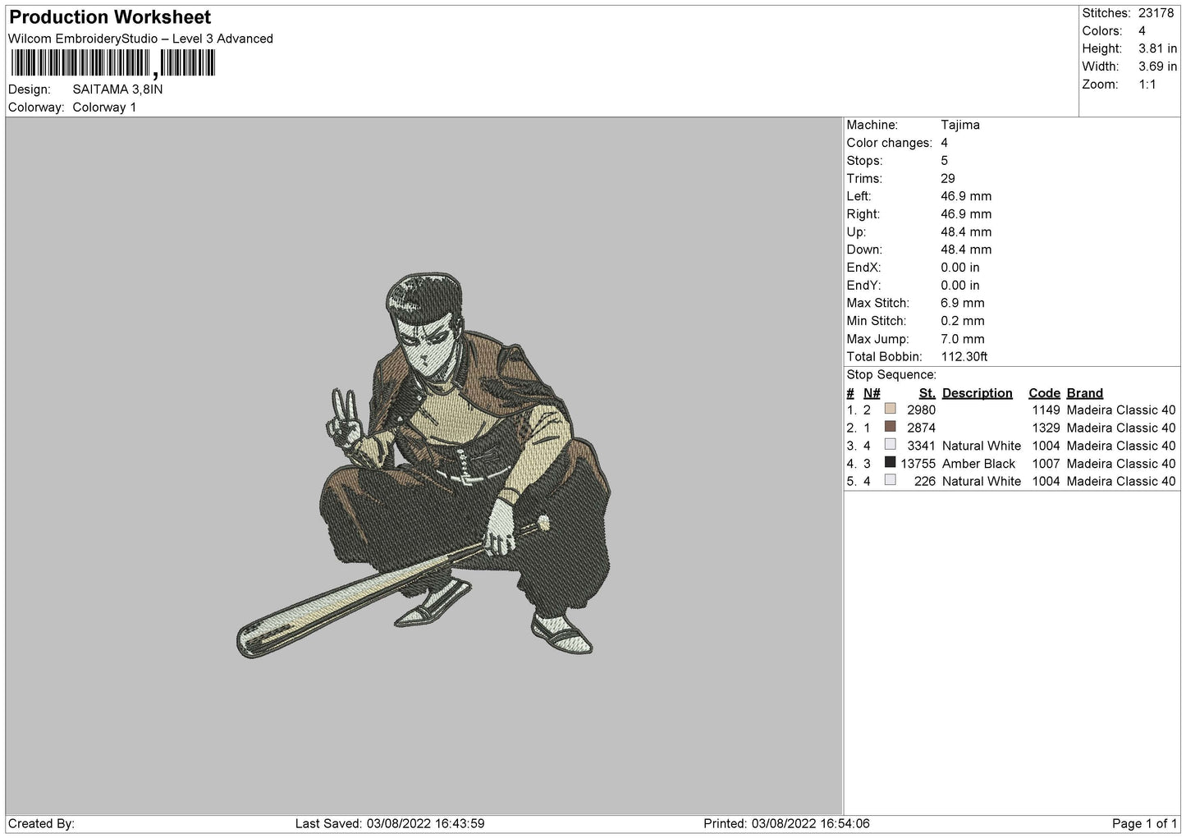Click the 'N#' column header
The height and width of the screenshot is (838, 1186).
point(872,393)
